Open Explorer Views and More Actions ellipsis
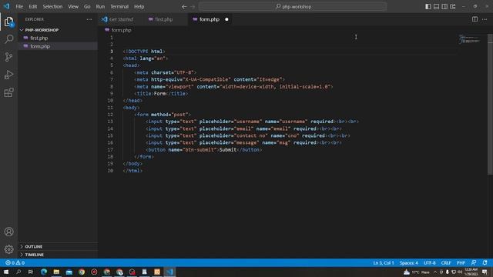493x277 pixels. point(89,19)
